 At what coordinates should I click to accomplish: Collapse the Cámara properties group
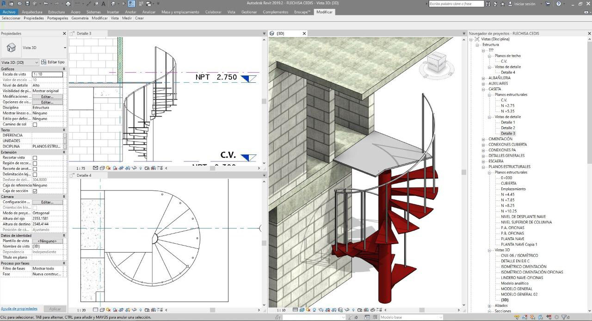pyautogui.click(x=64, y=197)
